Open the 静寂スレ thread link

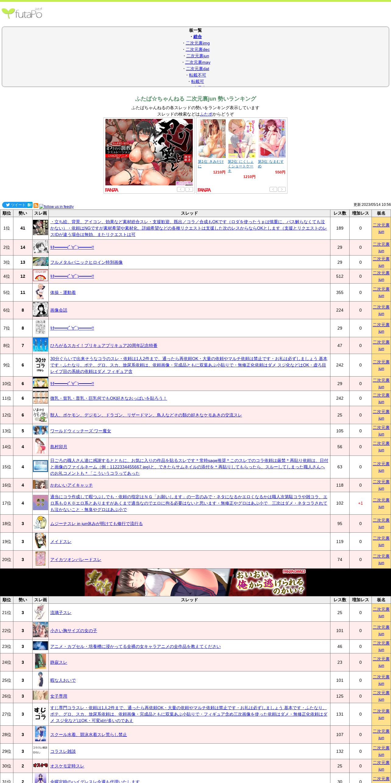pyautogui.click(x=59, y=662)
